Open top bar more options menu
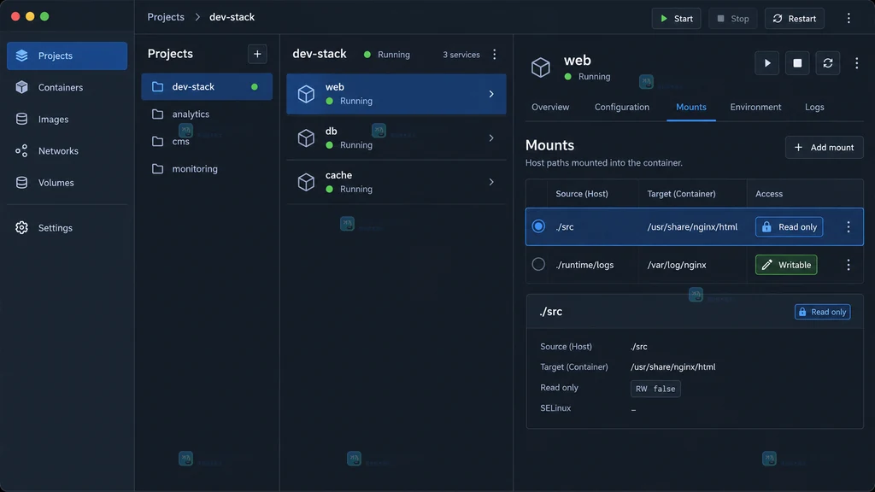 coord(849,19)
